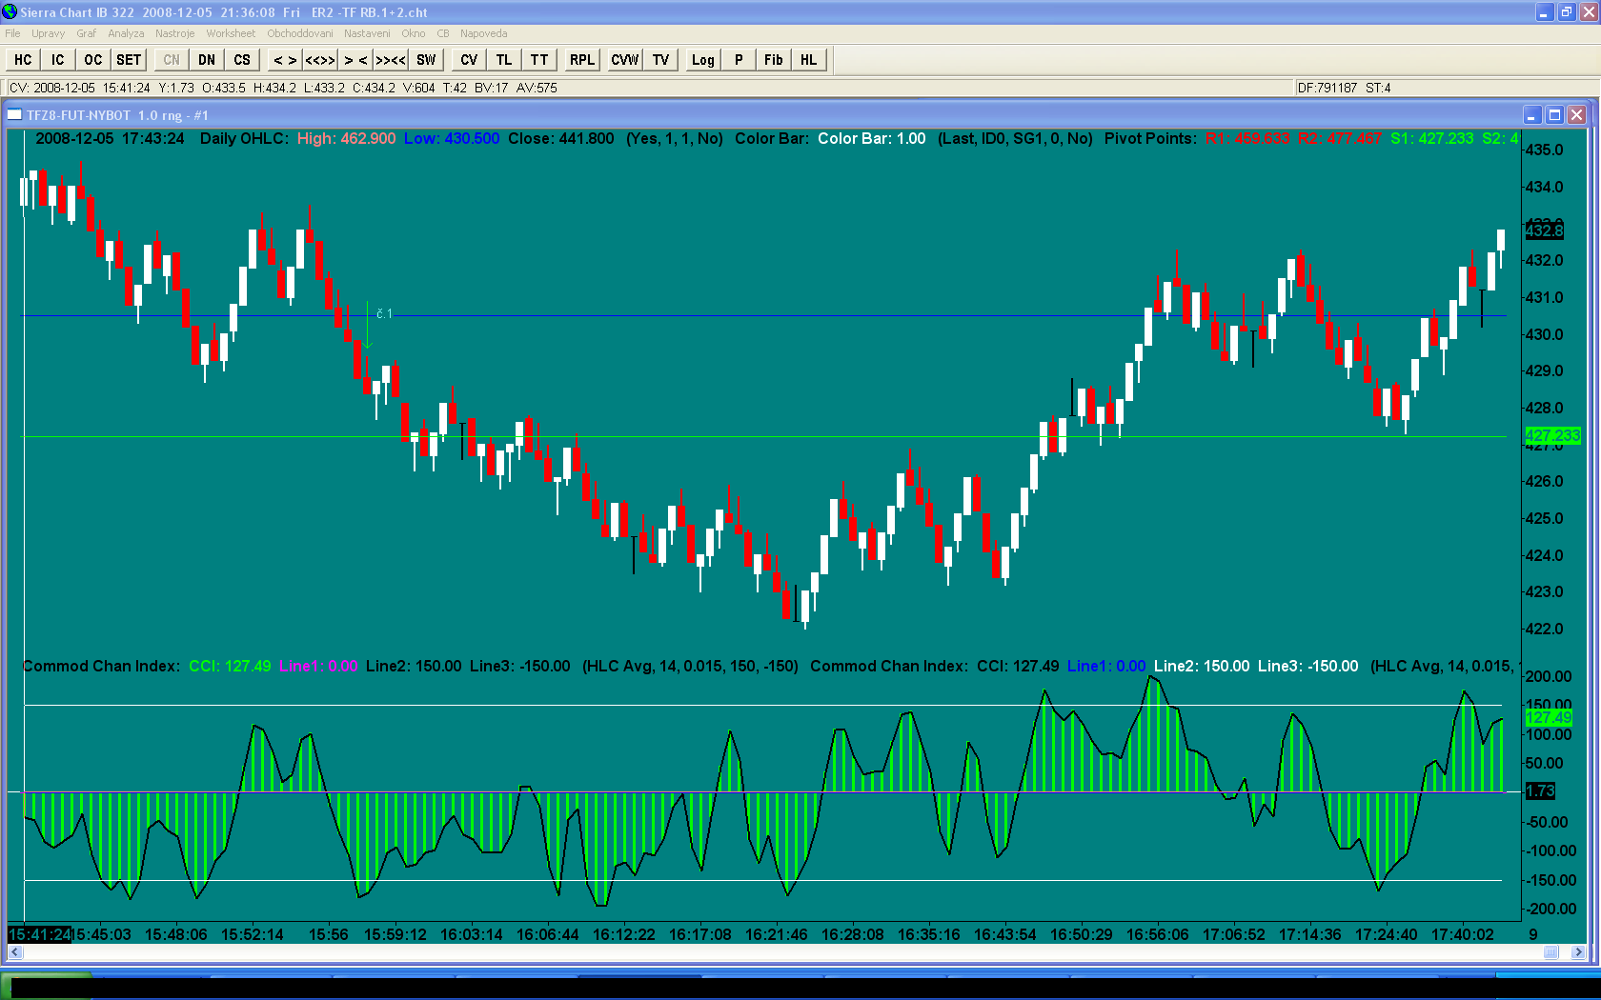Click the CS toolbar button
1601x1000 pixels.
[242, 60]
